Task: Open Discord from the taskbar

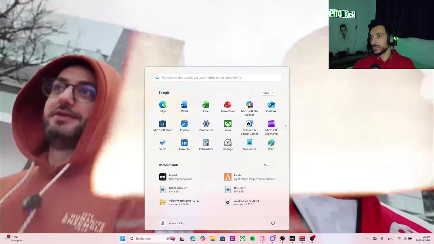Action: (x=272, y=239)
